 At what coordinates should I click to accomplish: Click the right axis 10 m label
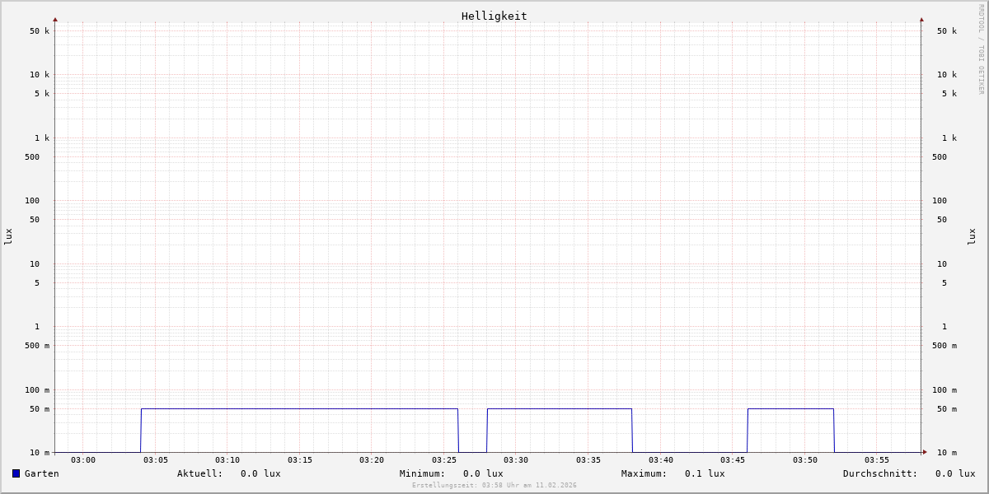click(x=946, y=453)
